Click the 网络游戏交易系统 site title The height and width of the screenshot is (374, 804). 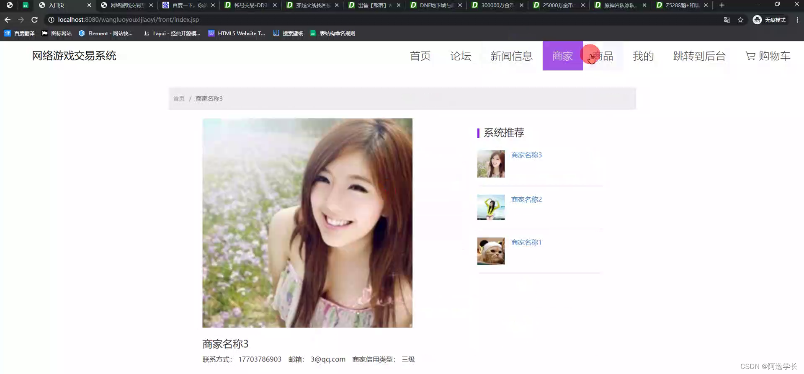pos(74,56)
